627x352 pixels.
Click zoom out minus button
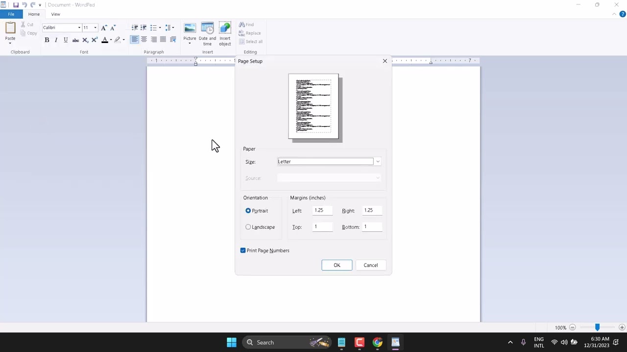click(x=572, y=328)
